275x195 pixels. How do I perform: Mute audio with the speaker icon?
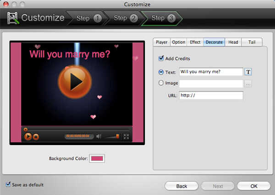point(99,136)
